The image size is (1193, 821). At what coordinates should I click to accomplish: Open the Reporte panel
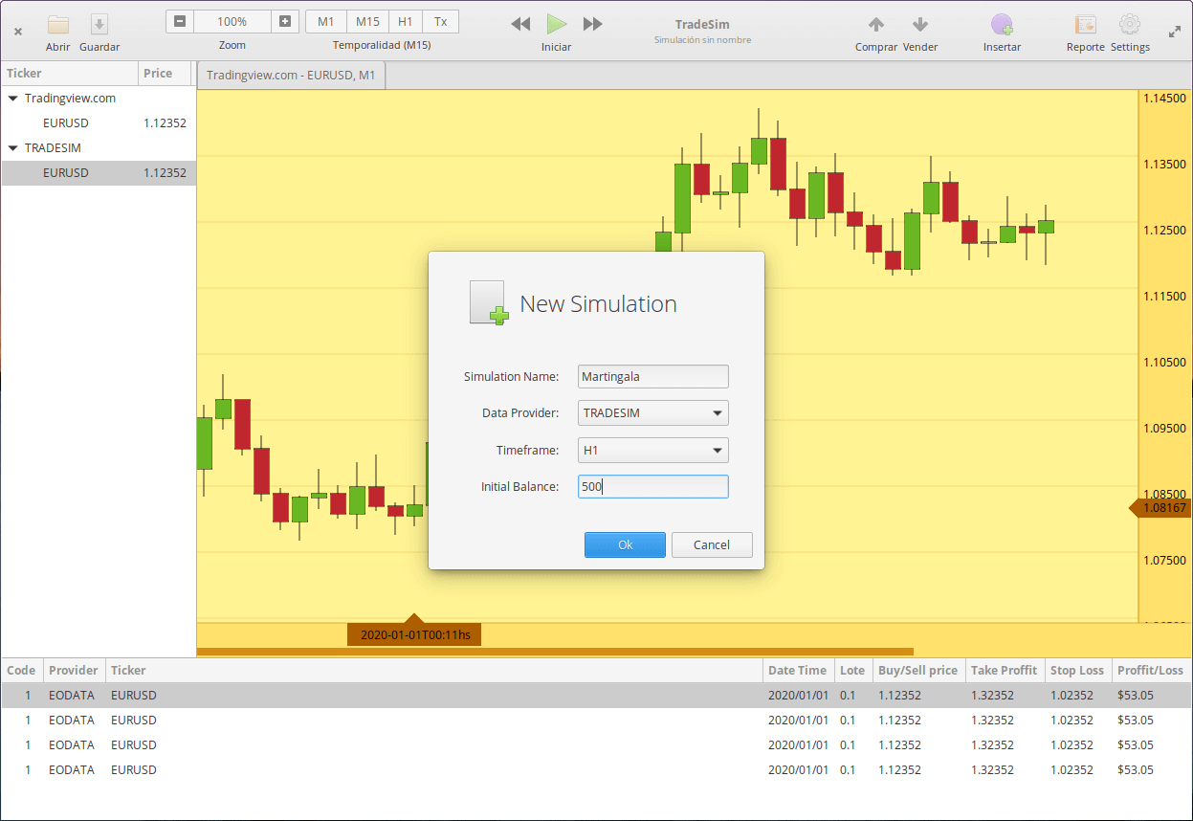click(x=1084, y=32)
